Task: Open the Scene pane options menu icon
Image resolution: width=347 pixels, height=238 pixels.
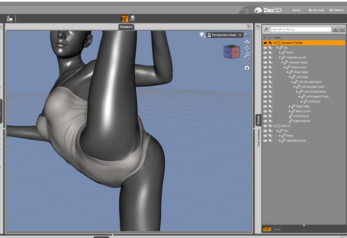Action: point(258,27)
